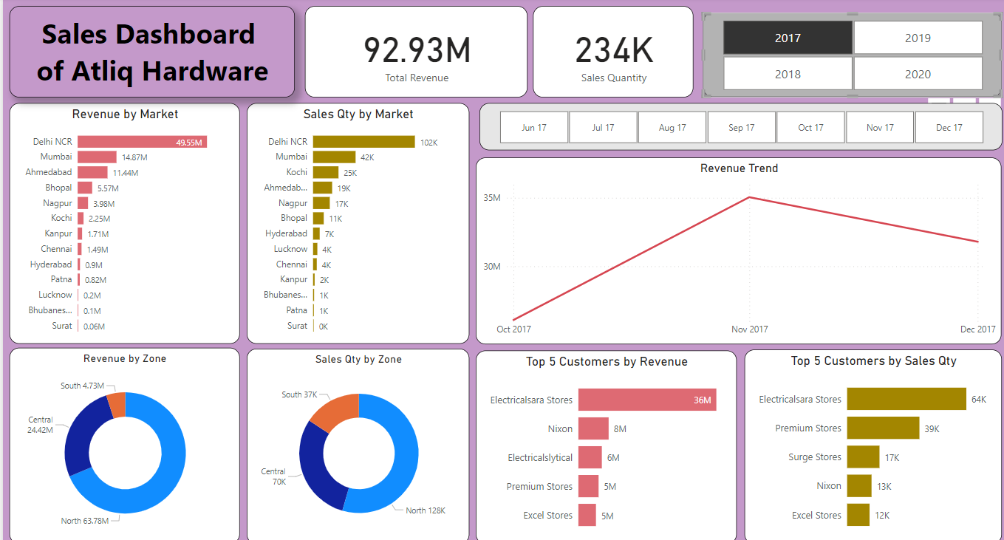The image size is (1004, 540).
Task: Click the Dec 2017 axis label on Revenue Trend
Action: [977, 329]
